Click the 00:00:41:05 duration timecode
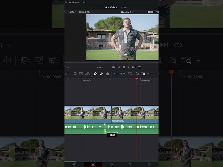The image size is (223, 167). [x=84, y=12]
